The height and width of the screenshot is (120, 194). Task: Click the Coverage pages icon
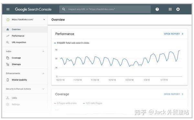8,58
